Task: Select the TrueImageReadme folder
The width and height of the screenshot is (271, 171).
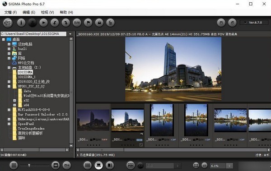Action: point(31,129)
